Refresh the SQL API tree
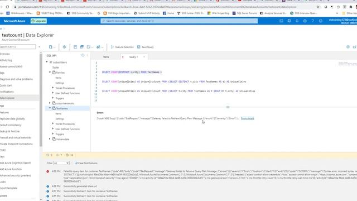 (x=83, y=55)
